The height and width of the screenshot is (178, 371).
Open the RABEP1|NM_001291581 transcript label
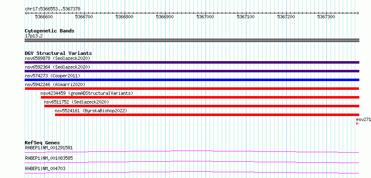[49, 148]
